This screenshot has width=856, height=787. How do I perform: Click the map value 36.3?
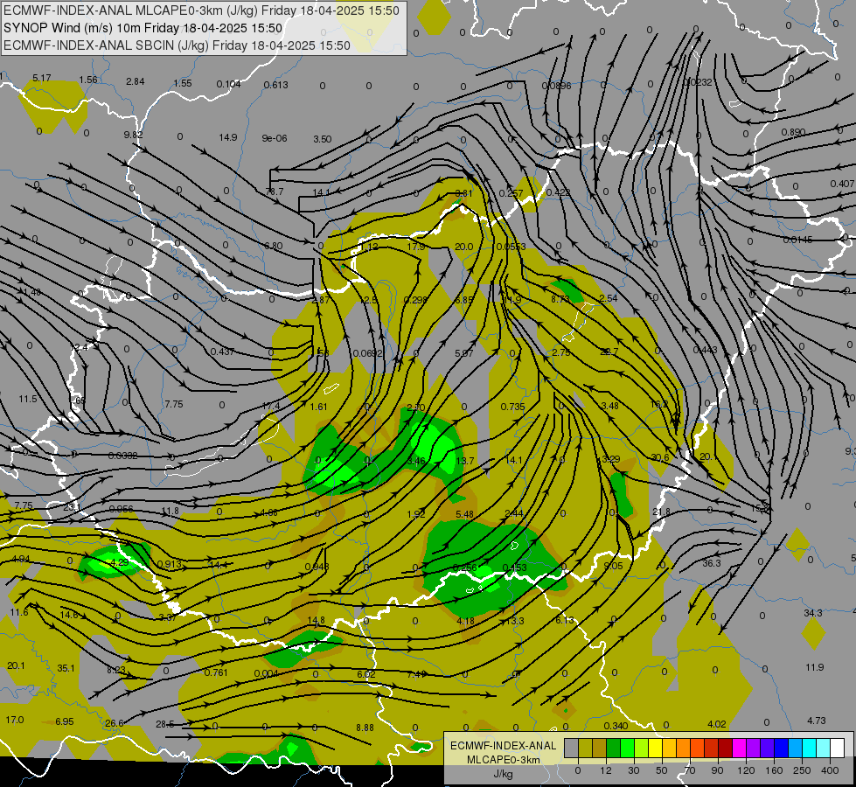click(x=712, y=563)
